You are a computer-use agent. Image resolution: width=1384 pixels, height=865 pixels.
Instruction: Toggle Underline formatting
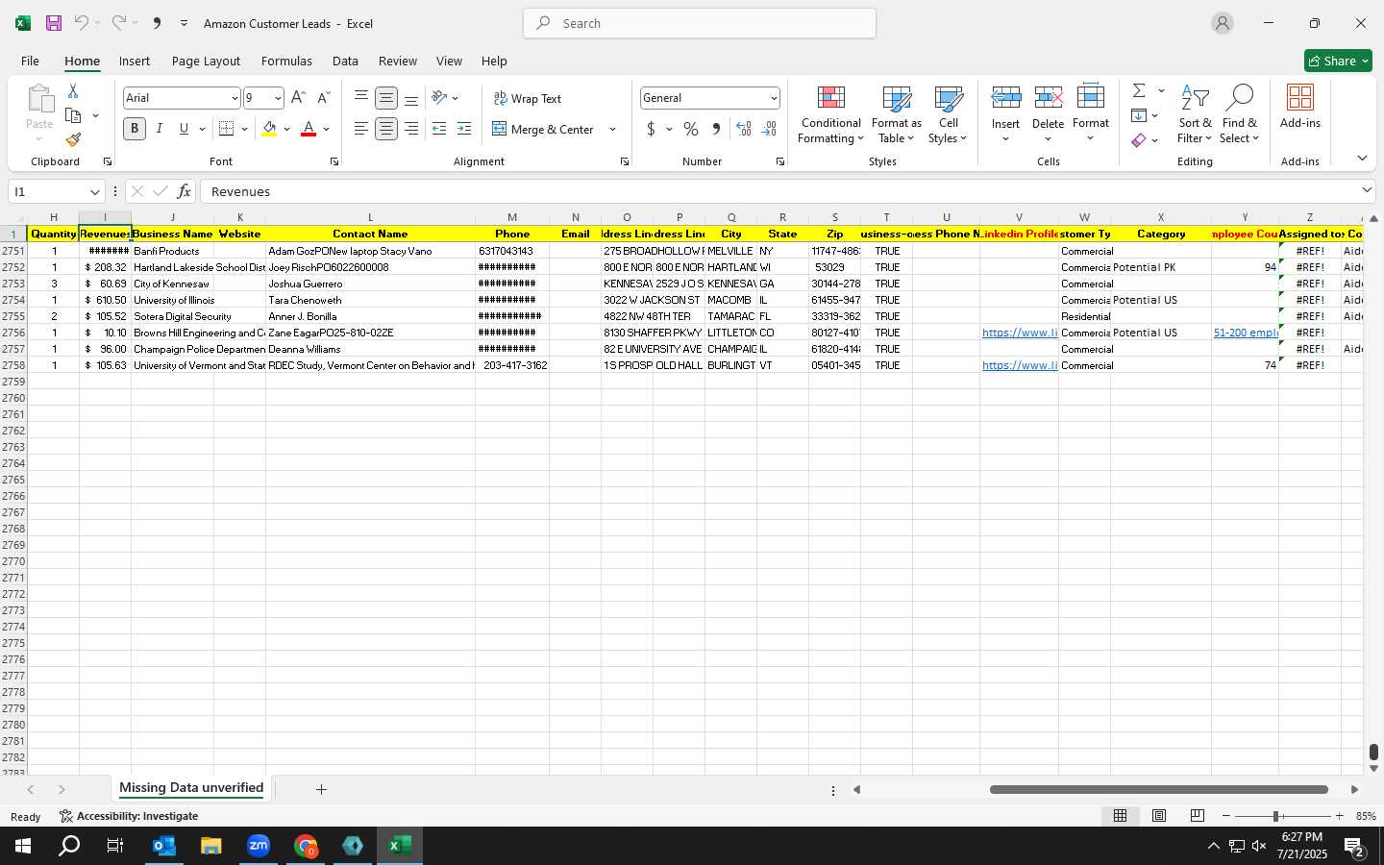tap(184, 129)
